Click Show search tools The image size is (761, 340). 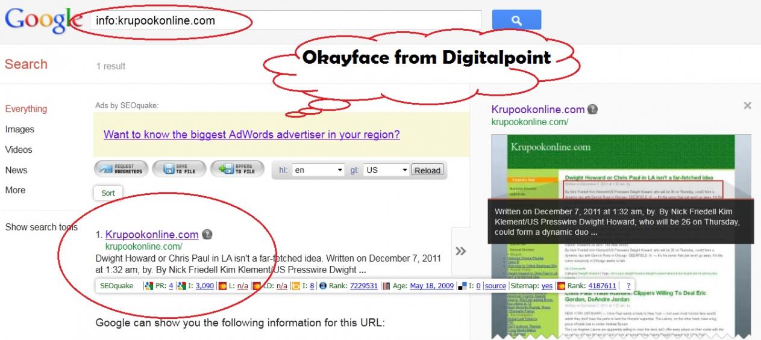(x=41, y=227)
